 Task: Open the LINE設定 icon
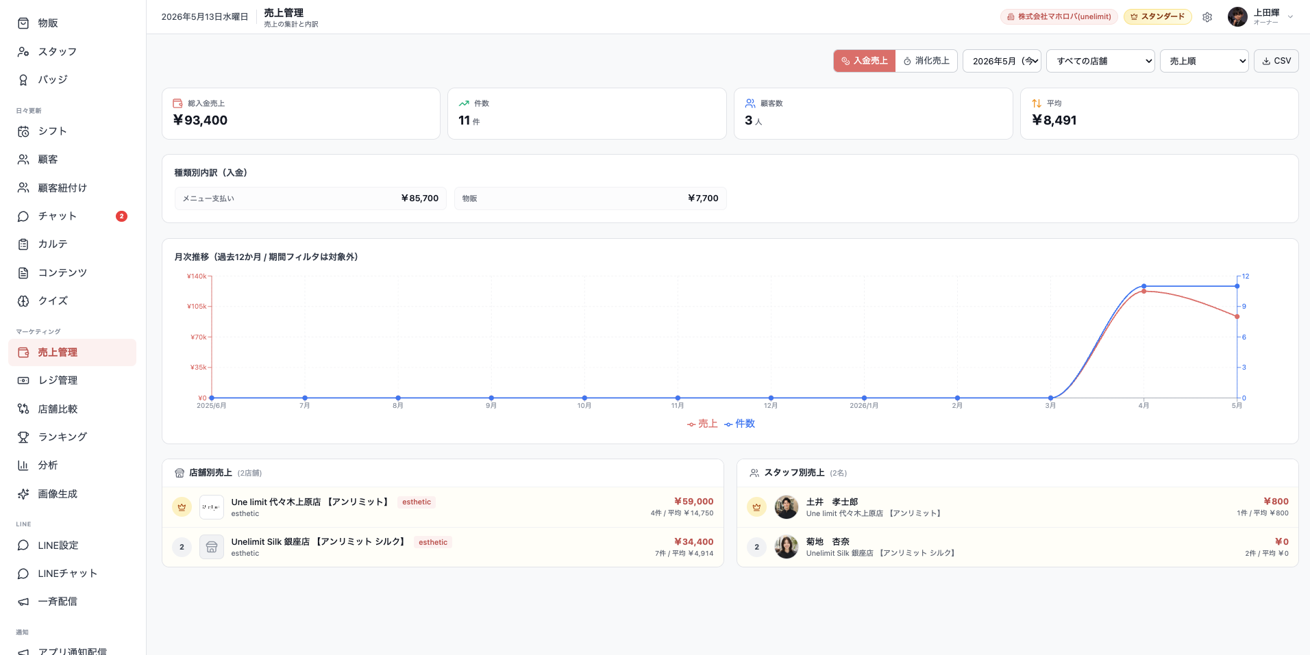23,545
